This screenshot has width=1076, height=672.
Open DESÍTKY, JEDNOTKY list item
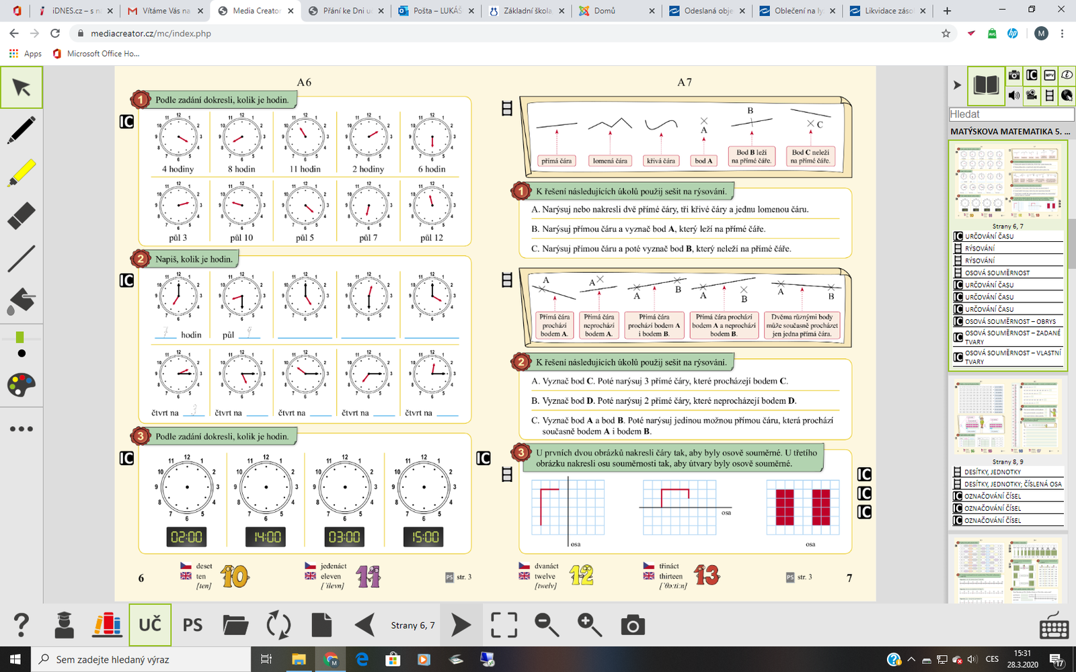click(x=1008, y=472)
